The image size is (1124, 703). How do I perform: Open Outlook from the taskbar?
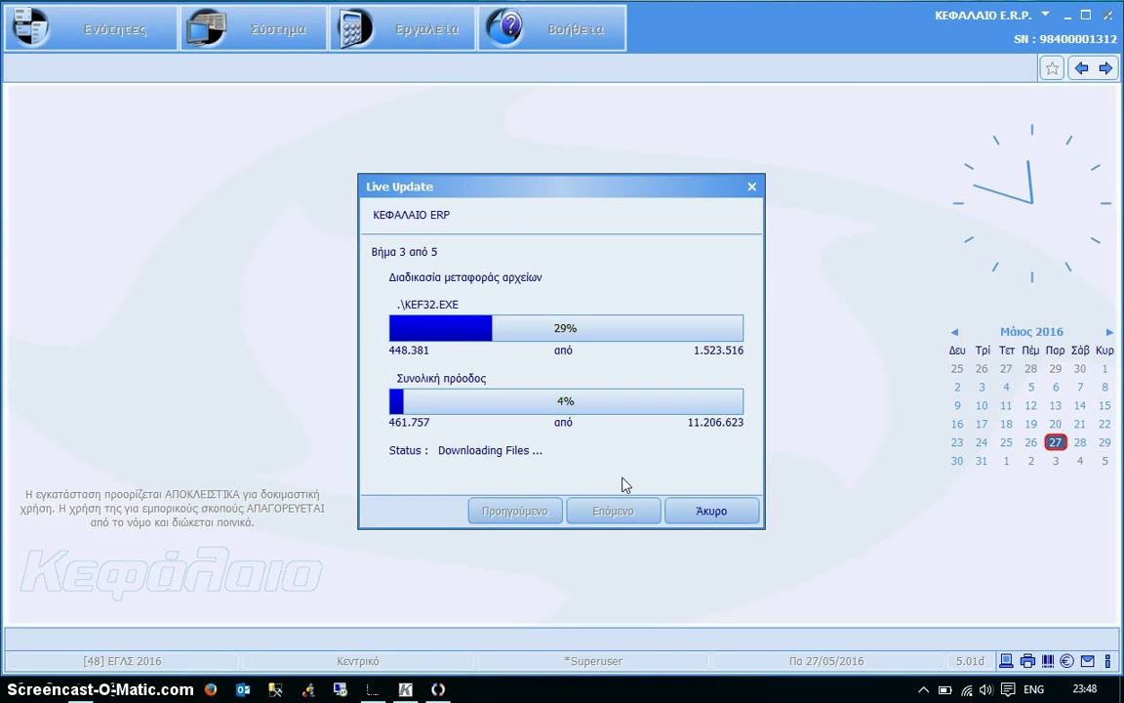tap(243, 690)
